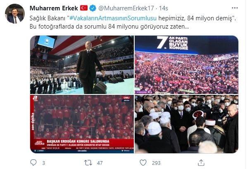Click the blue verified badge
The width and height of the screenshot is (247, 169).
93,8
